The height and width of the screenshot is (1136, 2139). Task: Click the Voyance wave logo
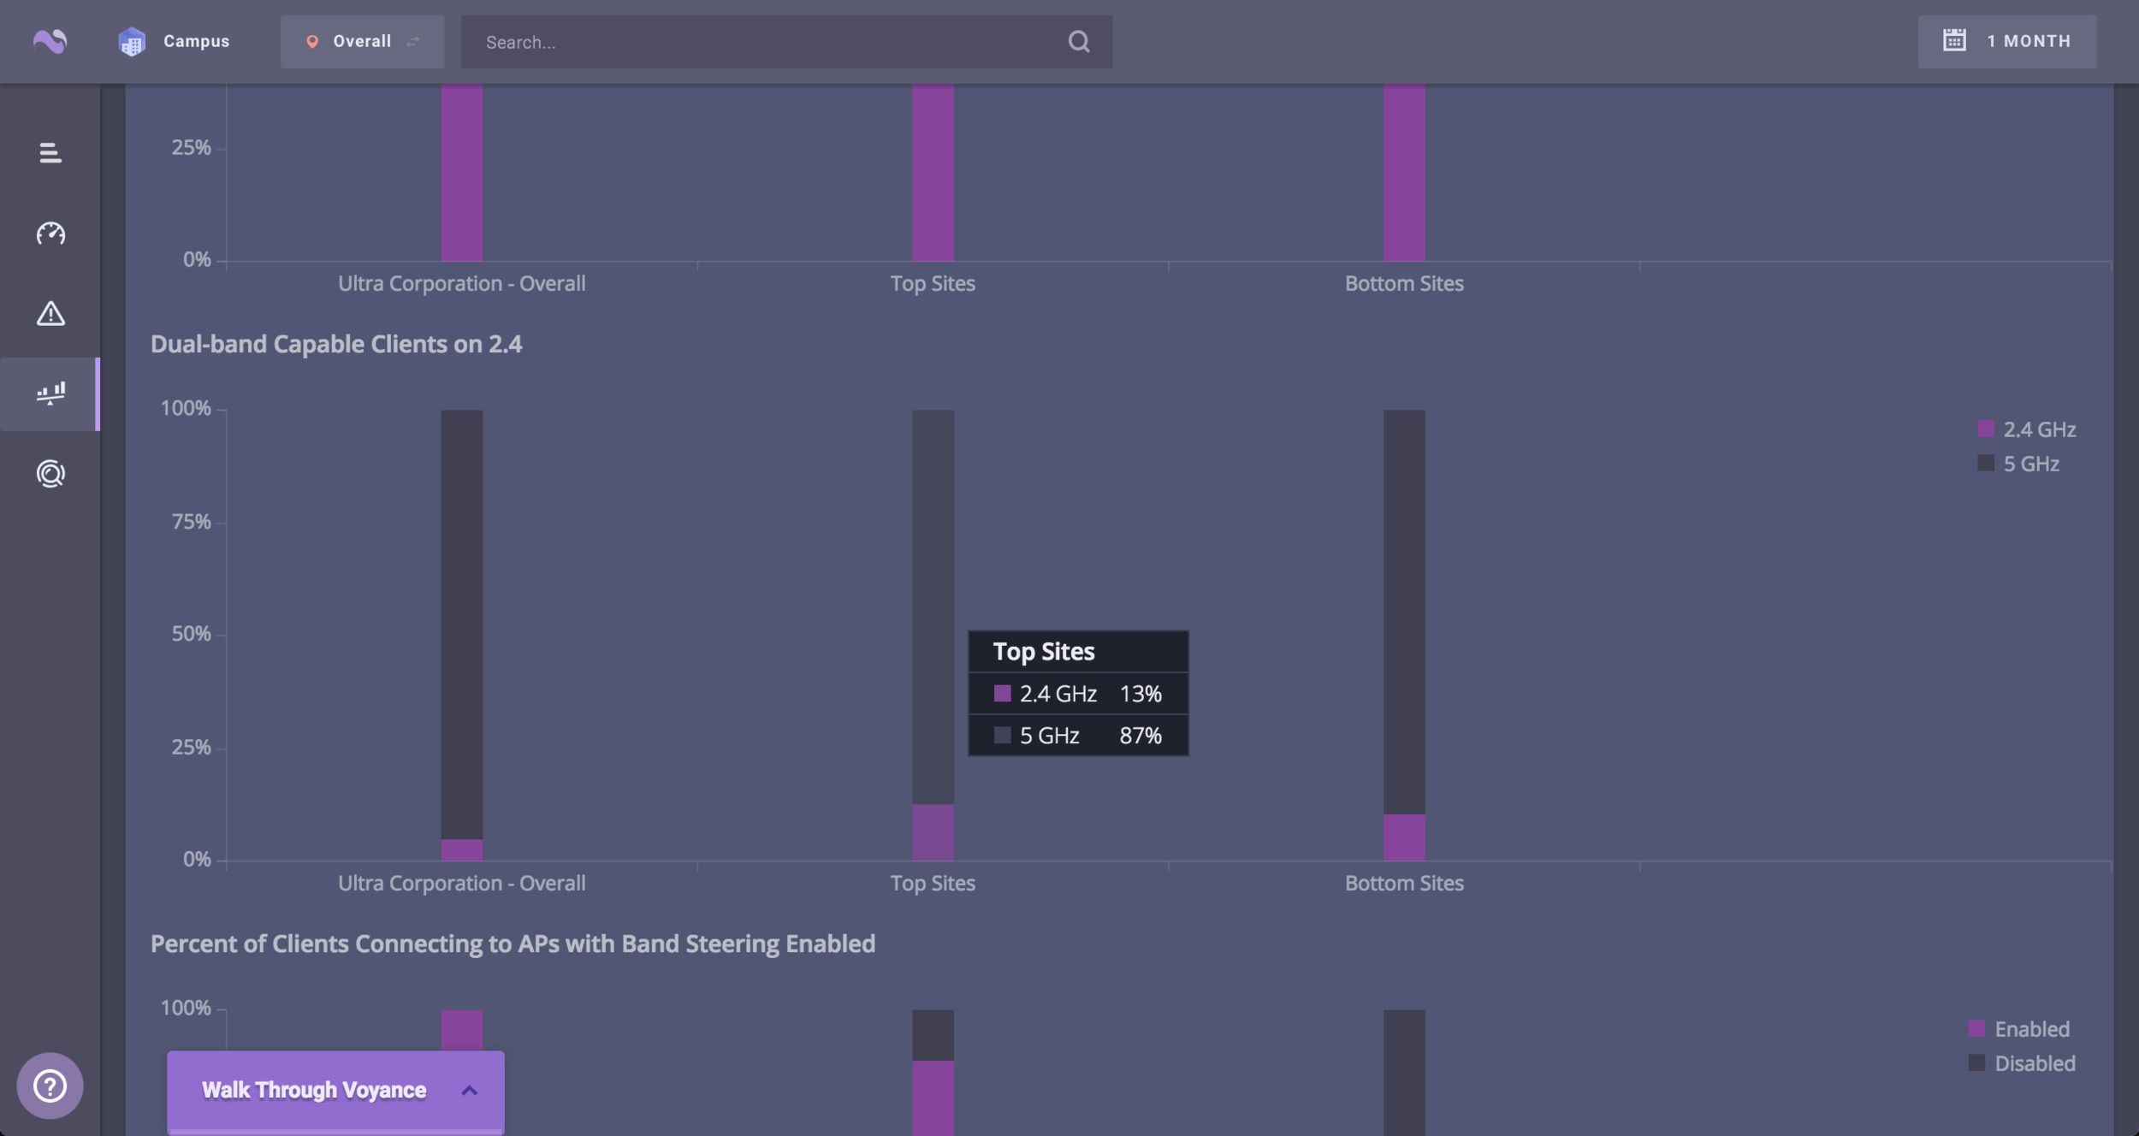click(x=50, y=41)
